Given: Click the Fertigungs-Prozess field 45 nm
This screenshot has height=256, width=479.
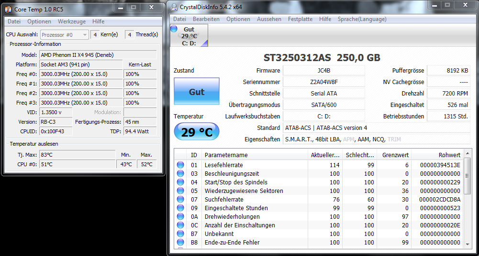Looking at the screenshot, I should click(140, 122).
